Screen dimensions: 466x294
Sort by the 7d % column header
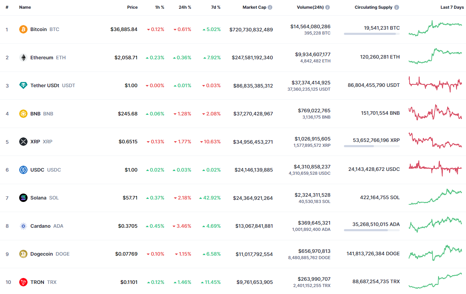click(216, 7)
